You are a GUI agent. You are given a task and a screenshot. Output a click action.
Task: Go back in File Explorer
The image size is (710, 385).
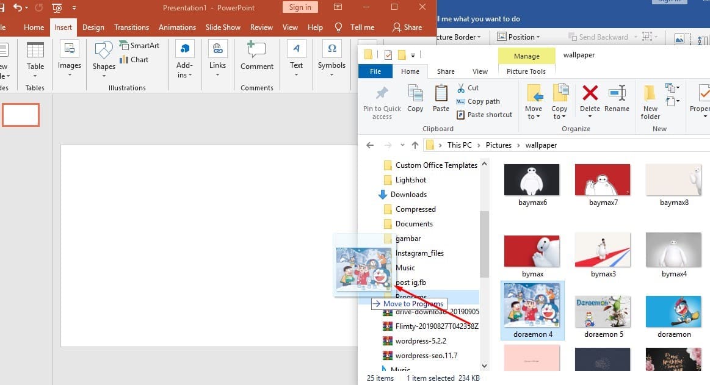(370, 145)
